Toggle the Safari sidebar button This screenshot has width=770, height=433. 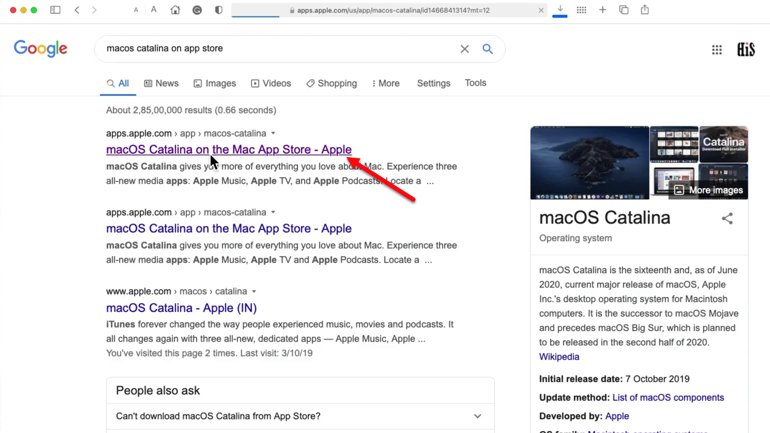click(55, 10)
